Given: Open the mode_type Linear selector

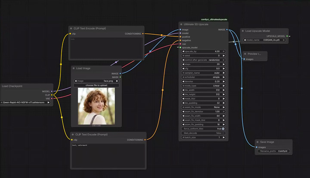Looking at the screenshot, I should tap(203, 86).
